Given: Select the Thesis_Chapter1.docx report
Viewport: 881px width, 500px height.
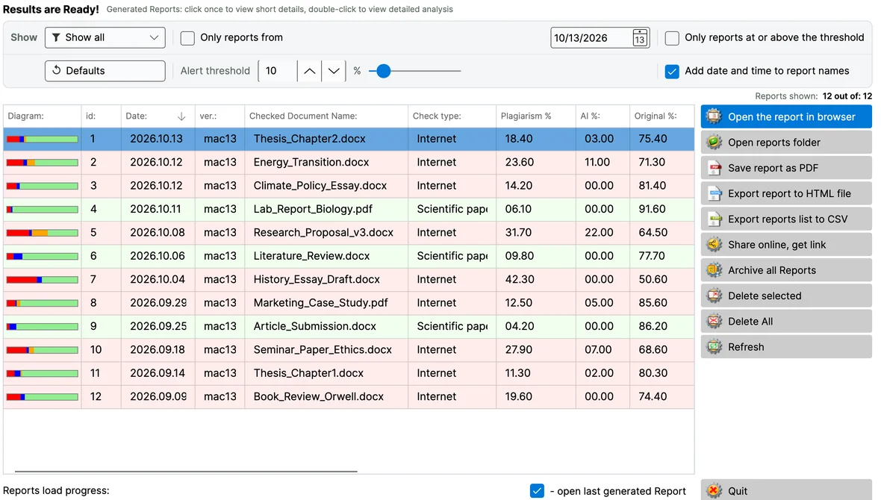Looking at the screenshot, I should (349, 373).
